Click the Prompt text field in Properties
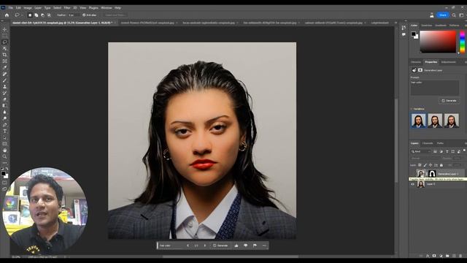The image size is (467, 263). [x=435, y=88]
